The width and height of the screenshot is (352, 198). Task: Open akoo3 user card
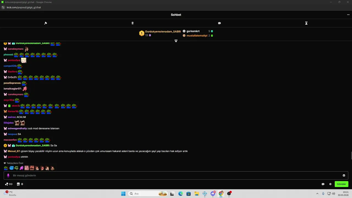[x=15, y=106]
